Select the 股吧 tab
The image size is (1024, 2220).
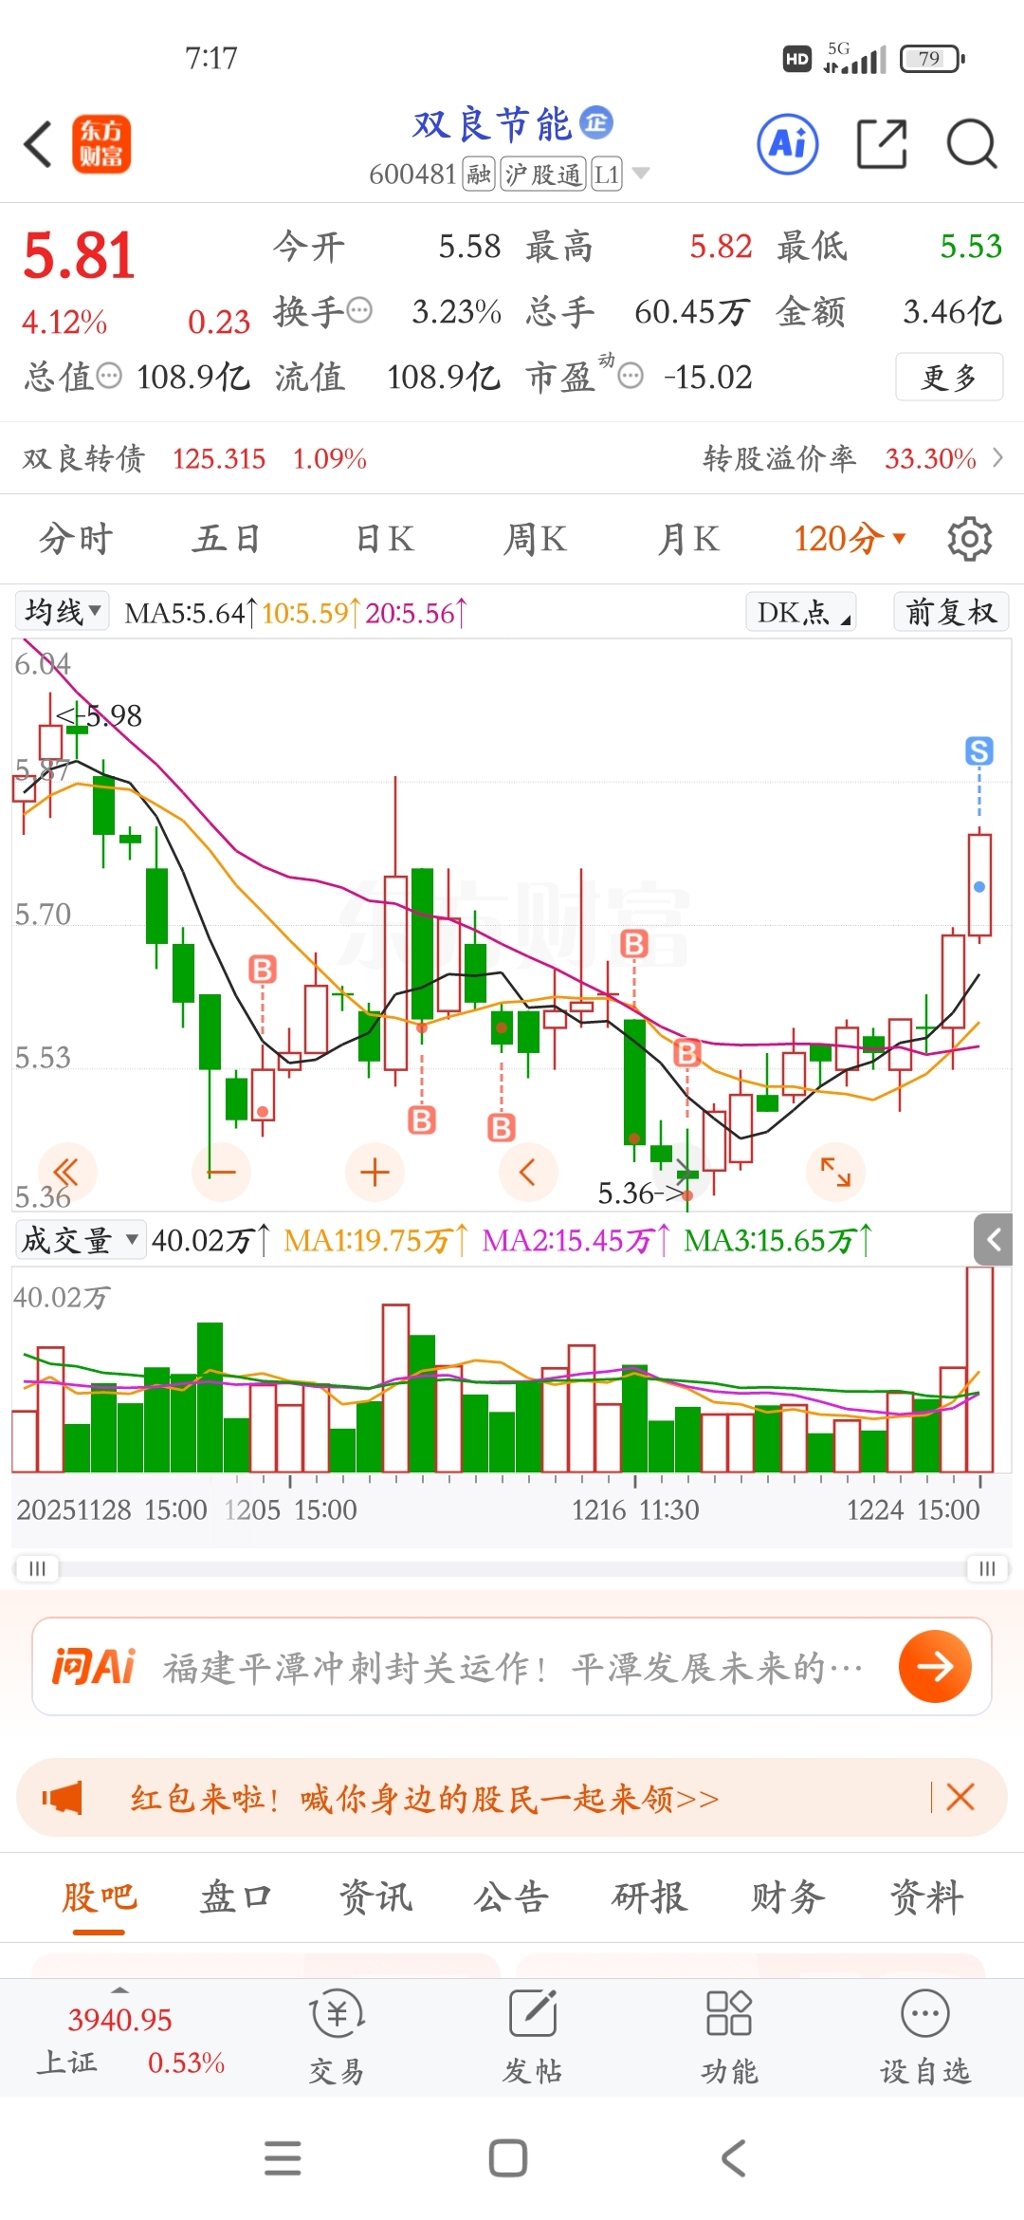pyautogui.click(x=99, y=1897)
